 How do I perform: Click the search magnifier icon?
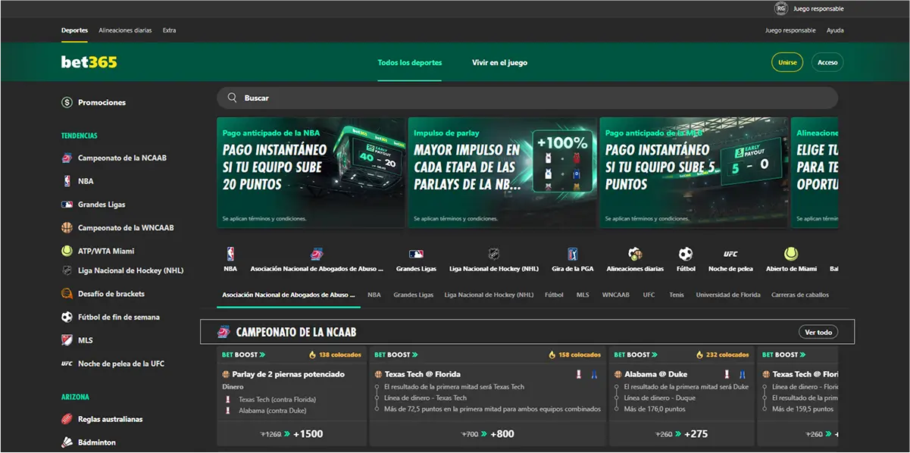point(232,98)
